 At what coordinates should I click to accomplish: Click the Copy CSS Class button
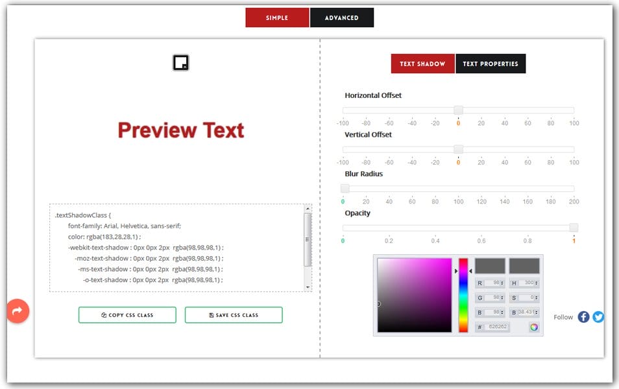127,315
